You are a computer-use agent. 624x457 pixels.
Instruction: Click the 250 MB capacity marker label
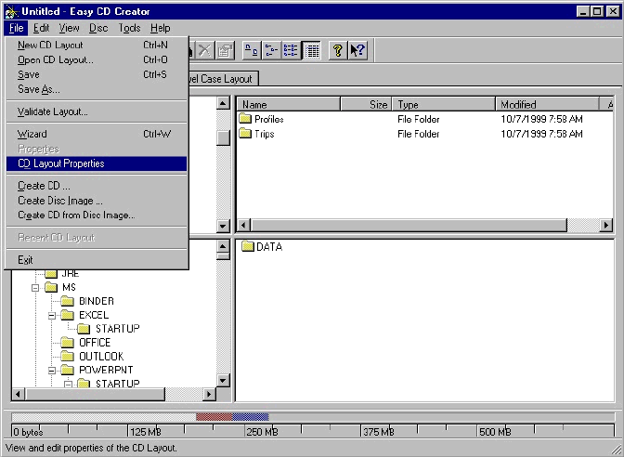[x=262, y=432]
